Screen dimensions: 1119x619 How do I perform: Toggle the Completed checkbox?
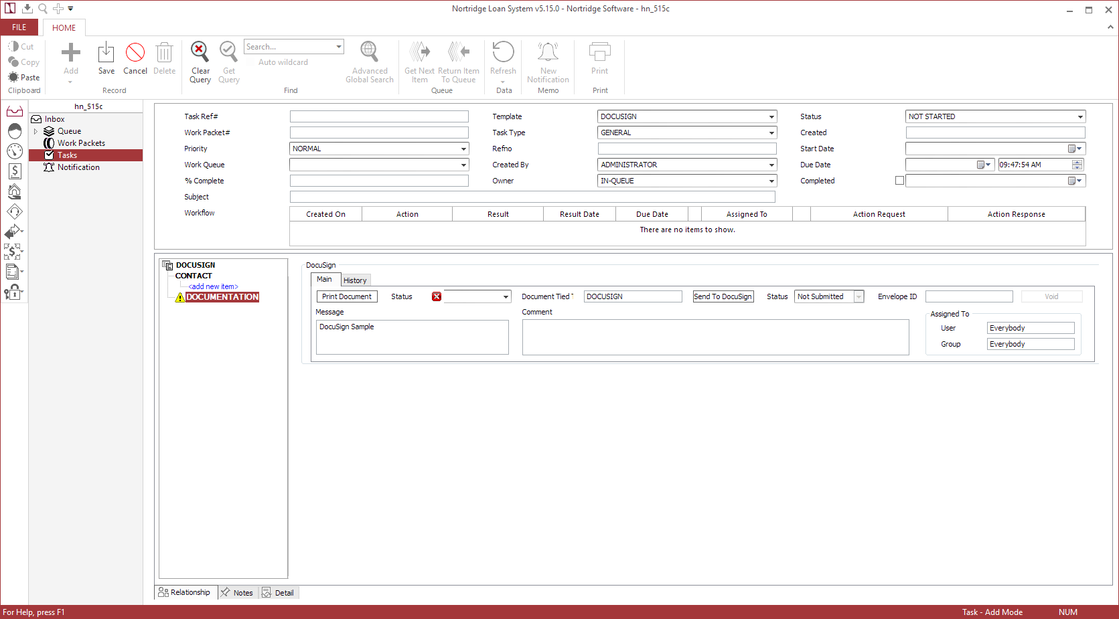899,181
